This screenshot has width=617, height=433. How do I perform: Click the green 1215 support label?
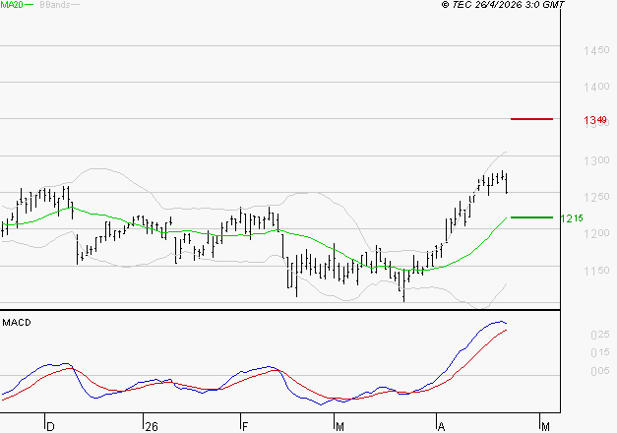572,218
